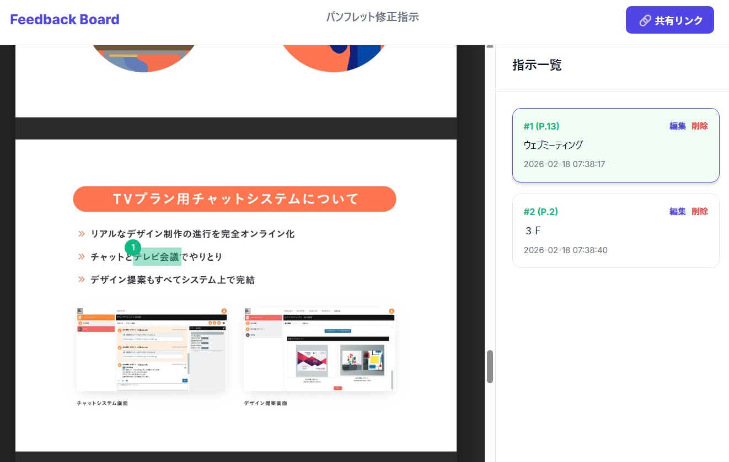Image resolution: width=729 pixels, height=462 pixels.
Task: Click the document title パンフレット修正指示
Action: click(x=372, y=17)
